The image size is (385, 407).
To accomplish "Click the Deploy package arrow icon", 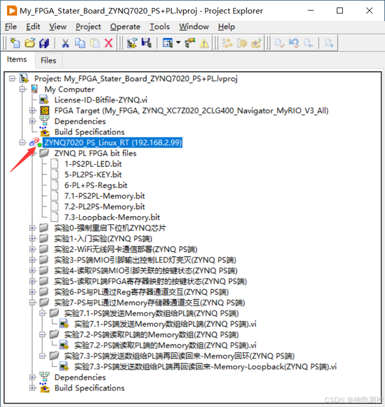I will [256, 43].
